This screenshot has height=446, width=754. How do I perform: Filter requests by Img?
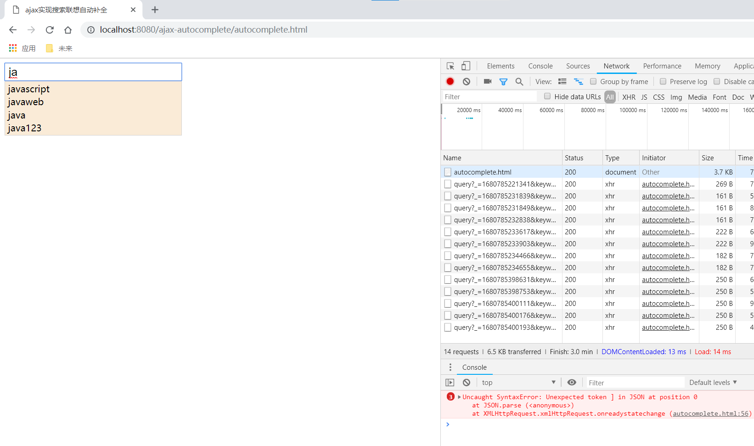click(676, 97)
